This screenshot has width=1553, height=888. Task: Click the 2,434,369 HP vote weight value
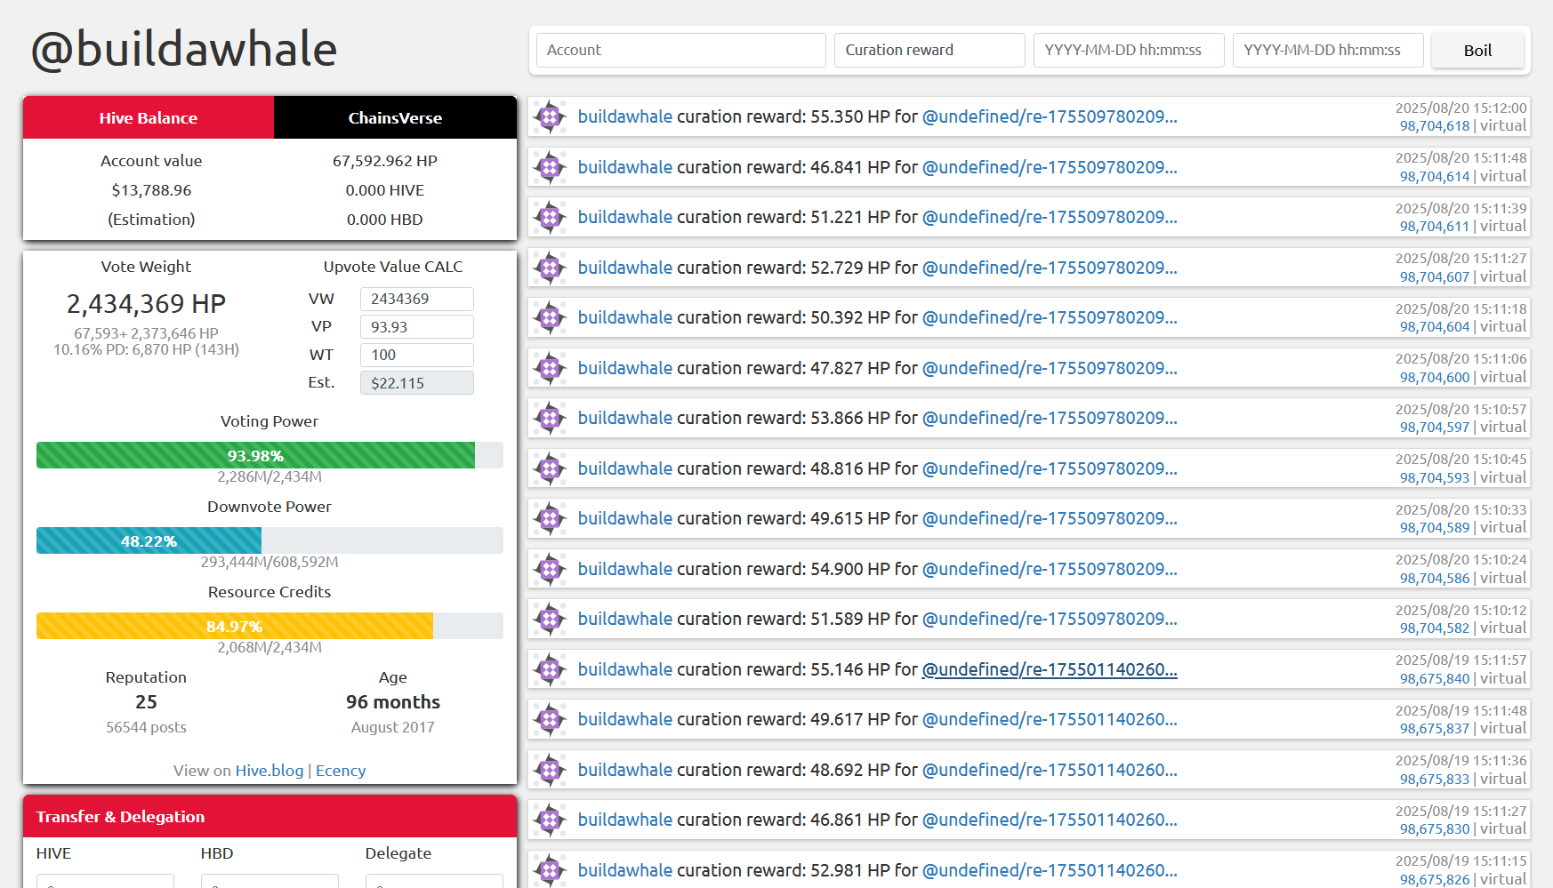click(146, 304)
